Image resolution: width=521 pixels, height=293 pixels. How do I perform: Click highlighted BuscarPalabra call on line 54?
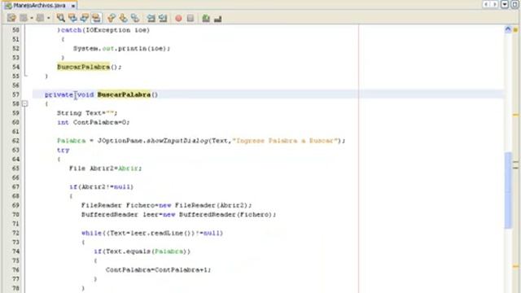point(83,67)
